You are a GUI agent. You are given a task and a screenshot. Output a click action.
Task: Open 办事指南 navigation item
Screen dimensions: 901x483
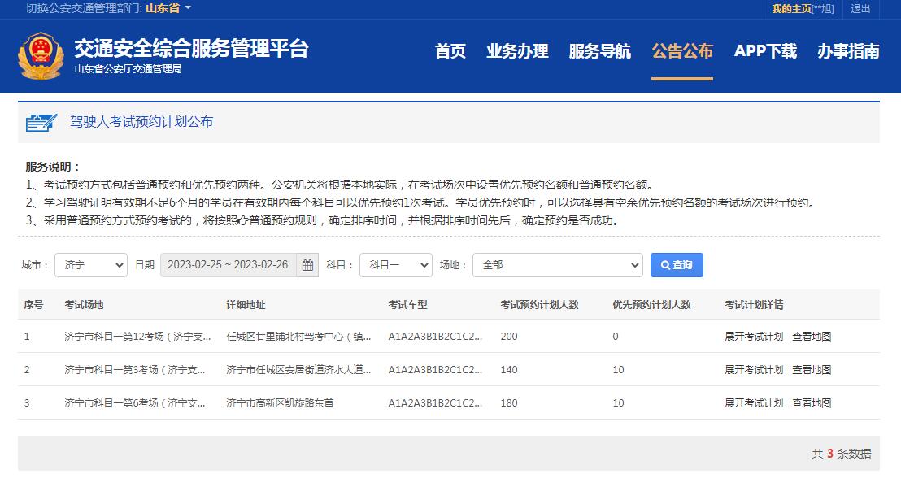click(x=848, y=51)
